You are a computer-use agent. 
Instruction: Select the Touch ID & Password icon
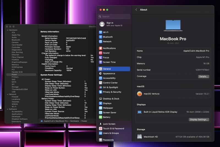coord(101,129)
